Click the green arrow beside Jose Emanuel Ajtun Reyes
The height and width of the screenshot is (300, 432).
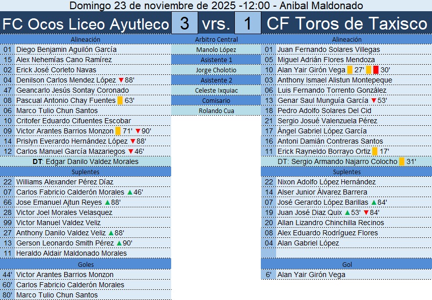[107, 202]
